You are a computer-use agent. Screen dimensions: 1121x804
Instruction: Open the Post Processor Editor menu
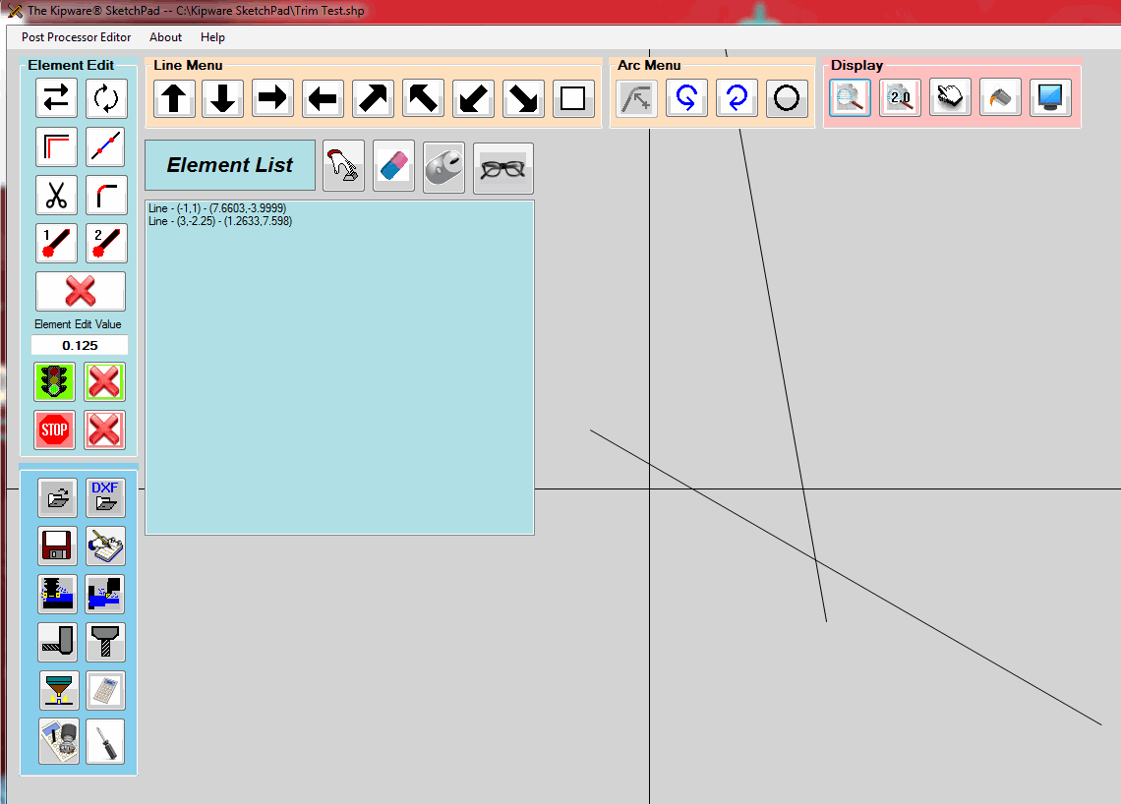pyautogui.click(x=76, y=37)
